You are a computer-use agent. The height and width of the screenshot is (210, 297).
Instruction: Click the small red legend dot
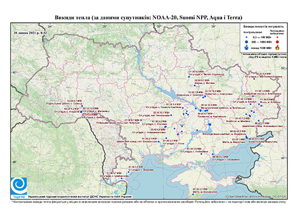pos(278,37)
